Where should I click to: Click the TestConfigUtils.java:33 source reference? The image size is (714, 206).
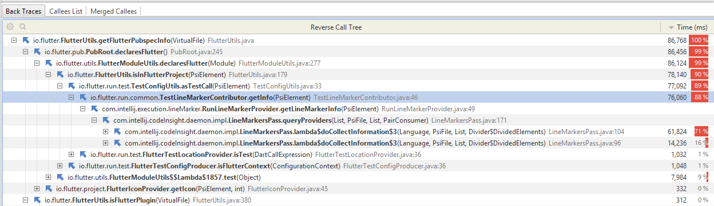(x=287, y=86)
